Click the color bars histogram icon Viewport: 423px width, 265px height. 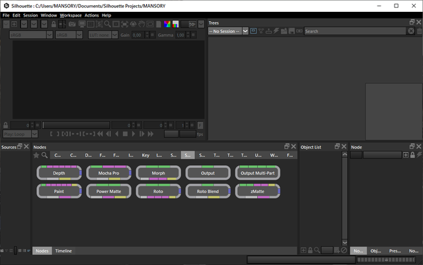[176, 24]
